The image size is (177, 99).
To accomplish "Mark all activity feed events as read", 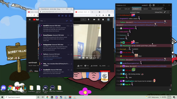I will tap(67, 21).
